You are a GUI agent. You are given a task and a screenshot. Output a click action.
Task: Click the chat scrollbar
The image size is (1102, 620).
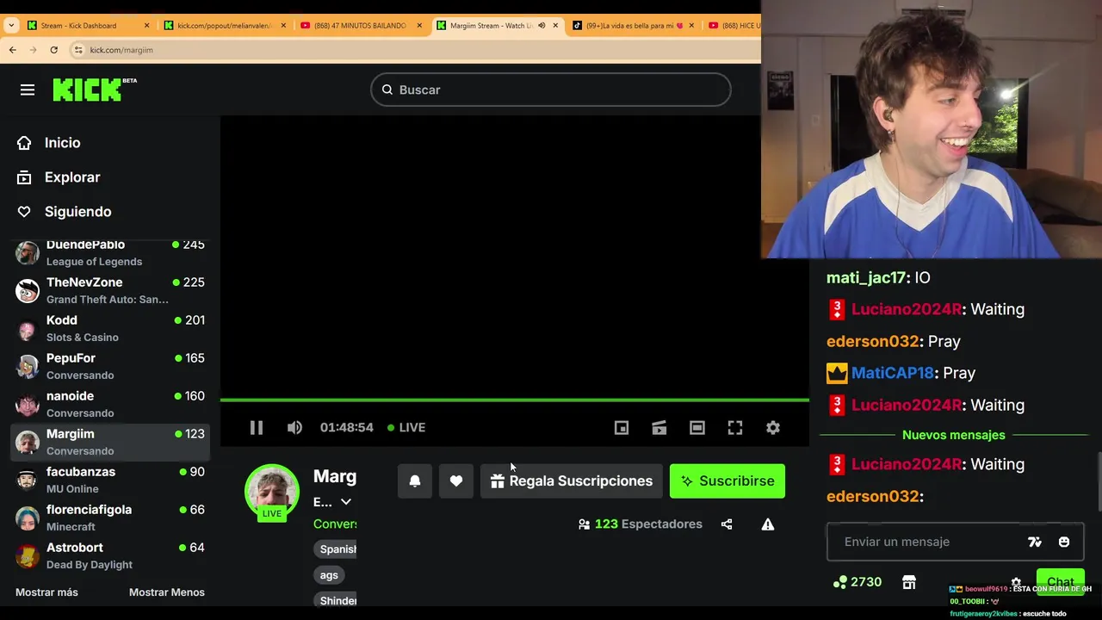(x=1099, y=481)
